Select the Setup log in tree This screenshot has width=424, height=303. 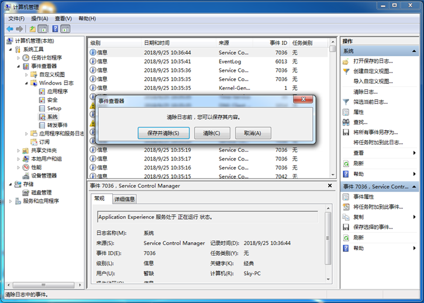[x=54, y=108]
